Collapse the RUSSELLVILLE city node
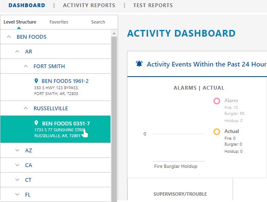This screenshot has height=202, width=267. (x=26, y=108)
